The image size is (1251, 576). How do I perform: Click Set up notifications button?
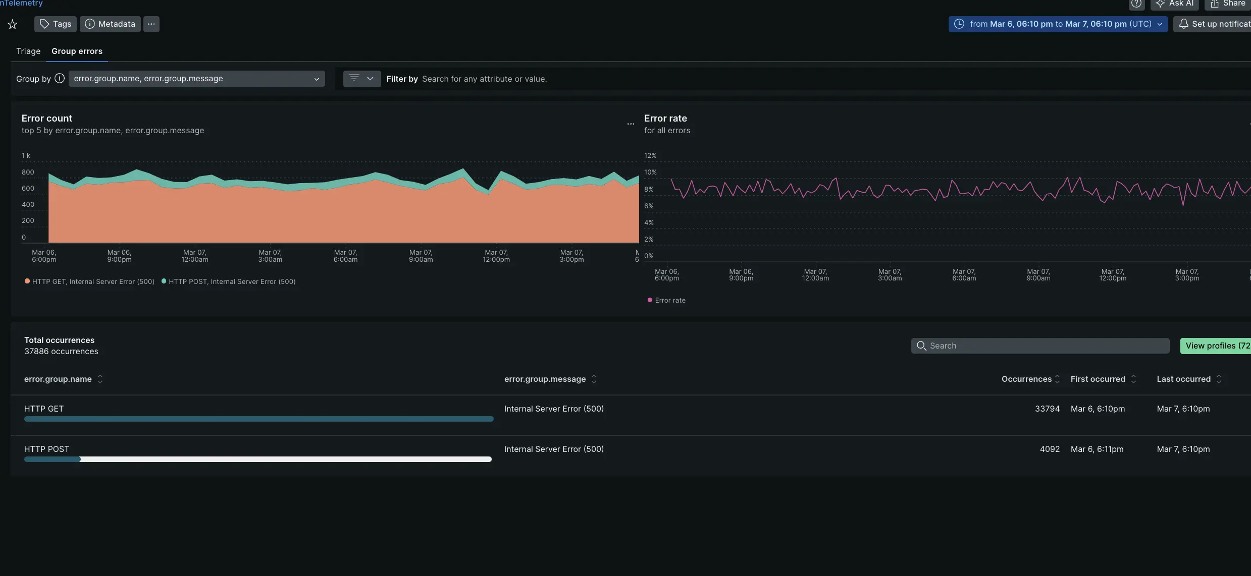click(x=1214, y=24)
